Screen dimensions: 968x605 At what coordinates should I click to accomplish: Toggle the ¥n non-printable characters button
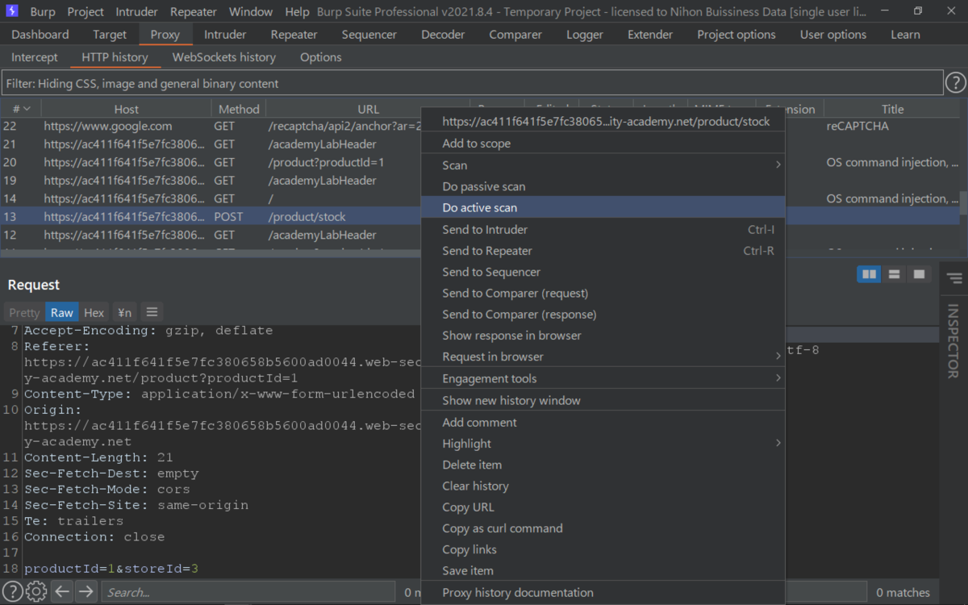[123, 312]
